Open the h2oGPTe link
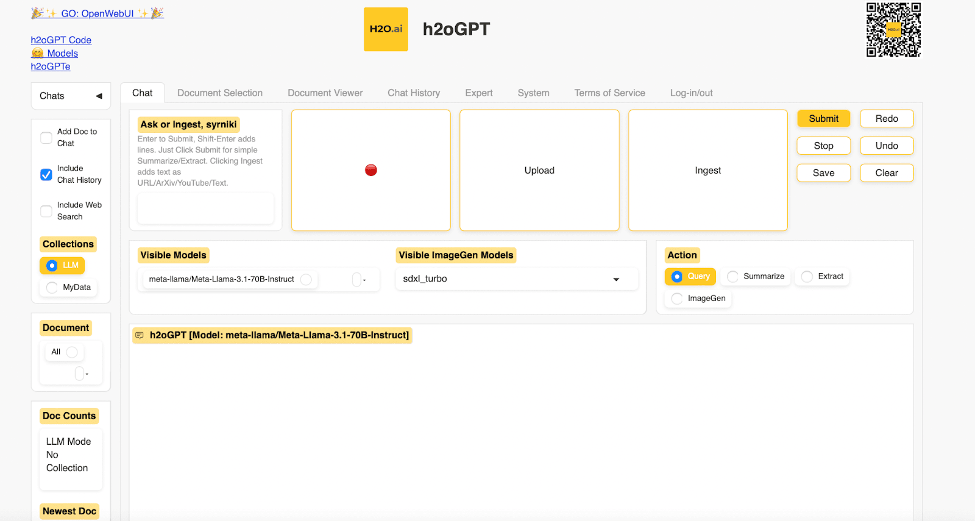Viewport: 975px width, 521px height. 51,66
